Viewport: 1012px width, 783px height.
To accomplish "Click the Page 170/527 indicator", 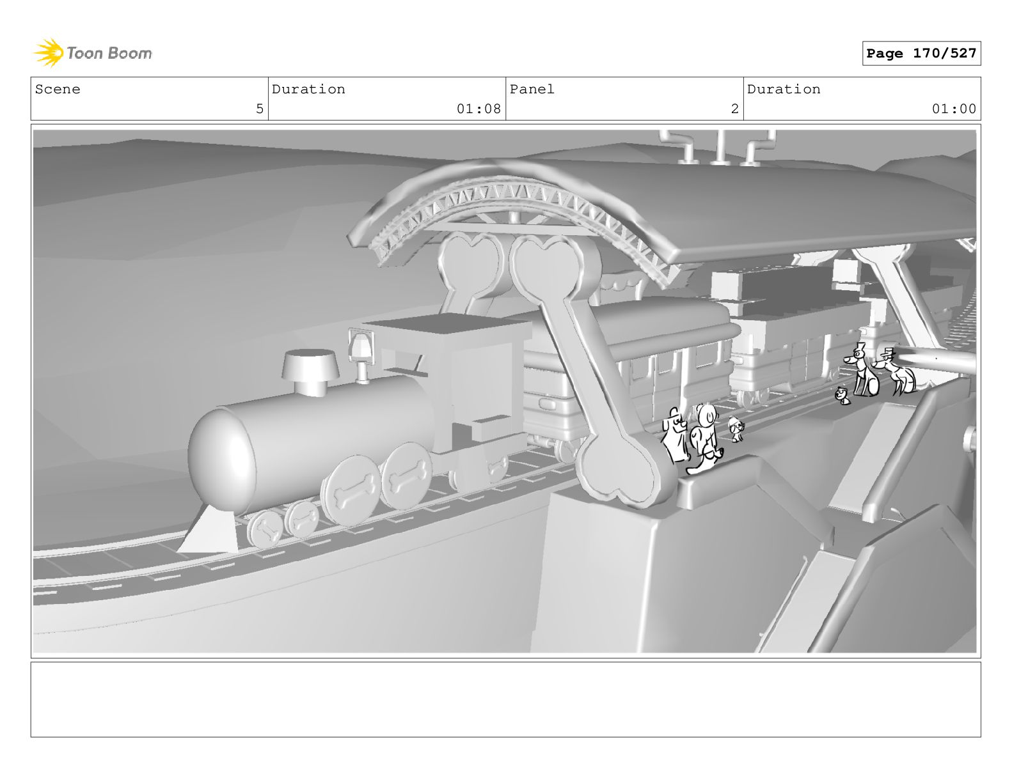I will 921,54.
